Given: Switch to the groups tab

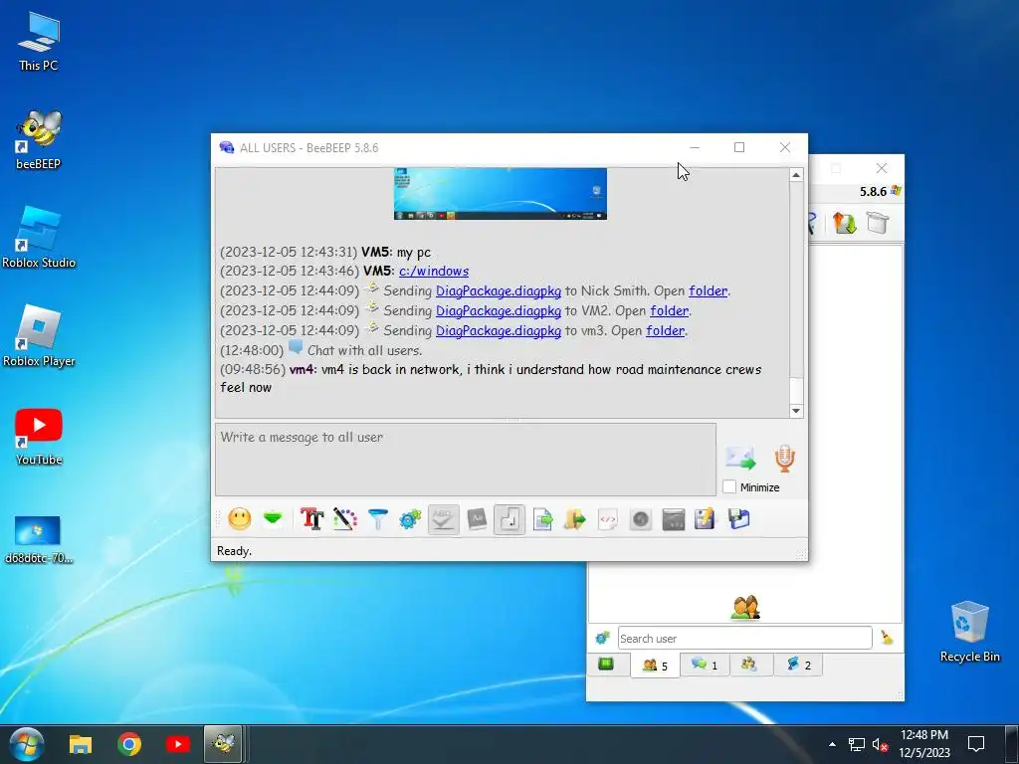Looking at the screenshot, I should point(749,665).
